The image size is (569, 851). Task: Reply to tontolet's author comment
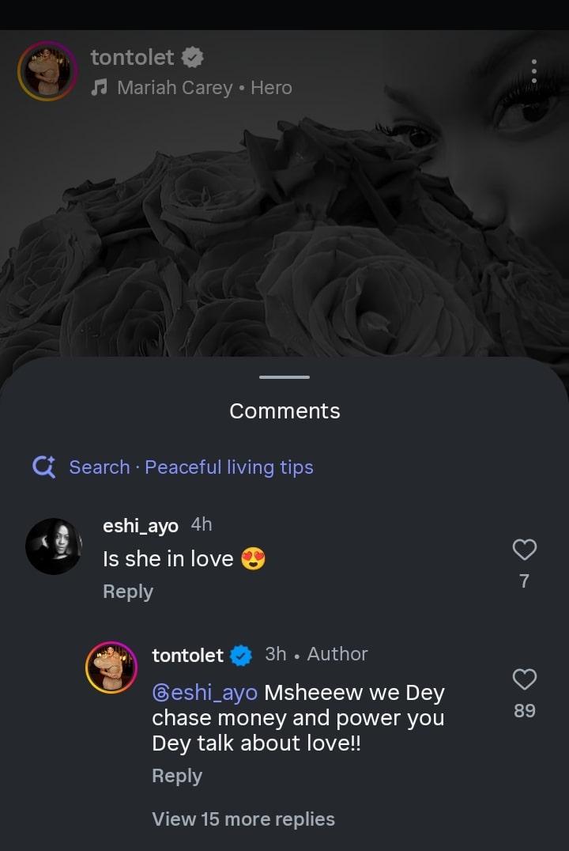coord(176,776)
